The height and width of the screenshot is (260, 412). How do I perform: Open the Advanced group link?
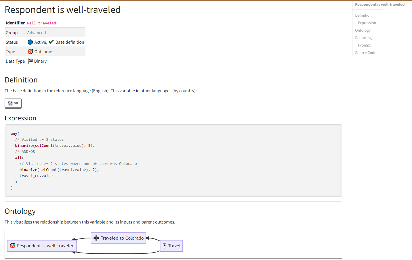coord(37,33)
